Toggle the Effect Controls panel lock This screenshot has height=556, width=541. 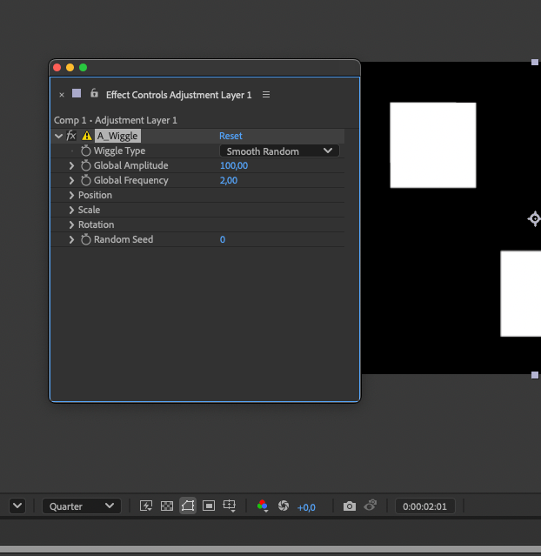(x=94, y=93)
